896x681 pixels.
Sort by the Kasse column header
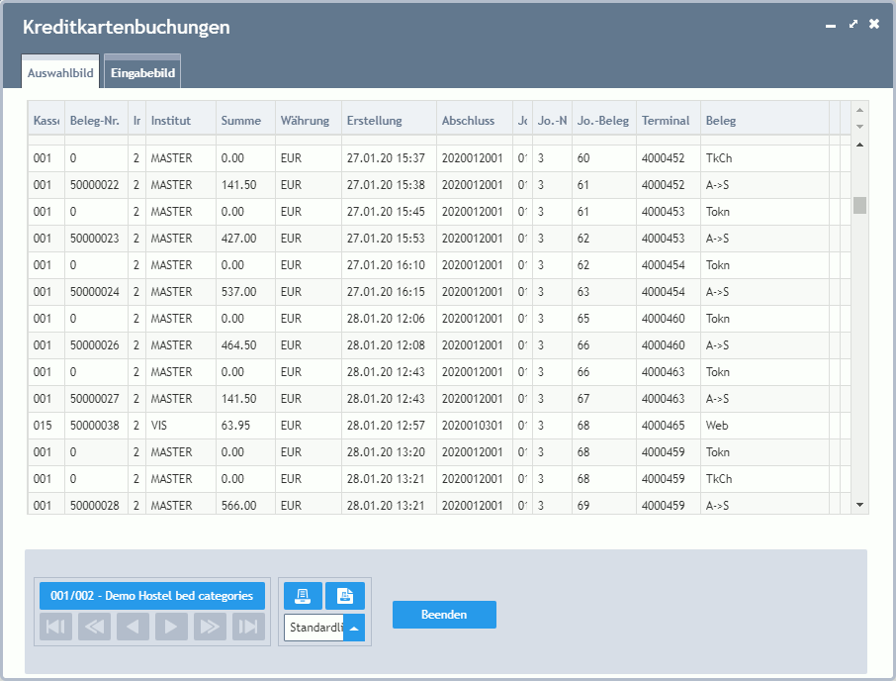click(x=46, y=121)
